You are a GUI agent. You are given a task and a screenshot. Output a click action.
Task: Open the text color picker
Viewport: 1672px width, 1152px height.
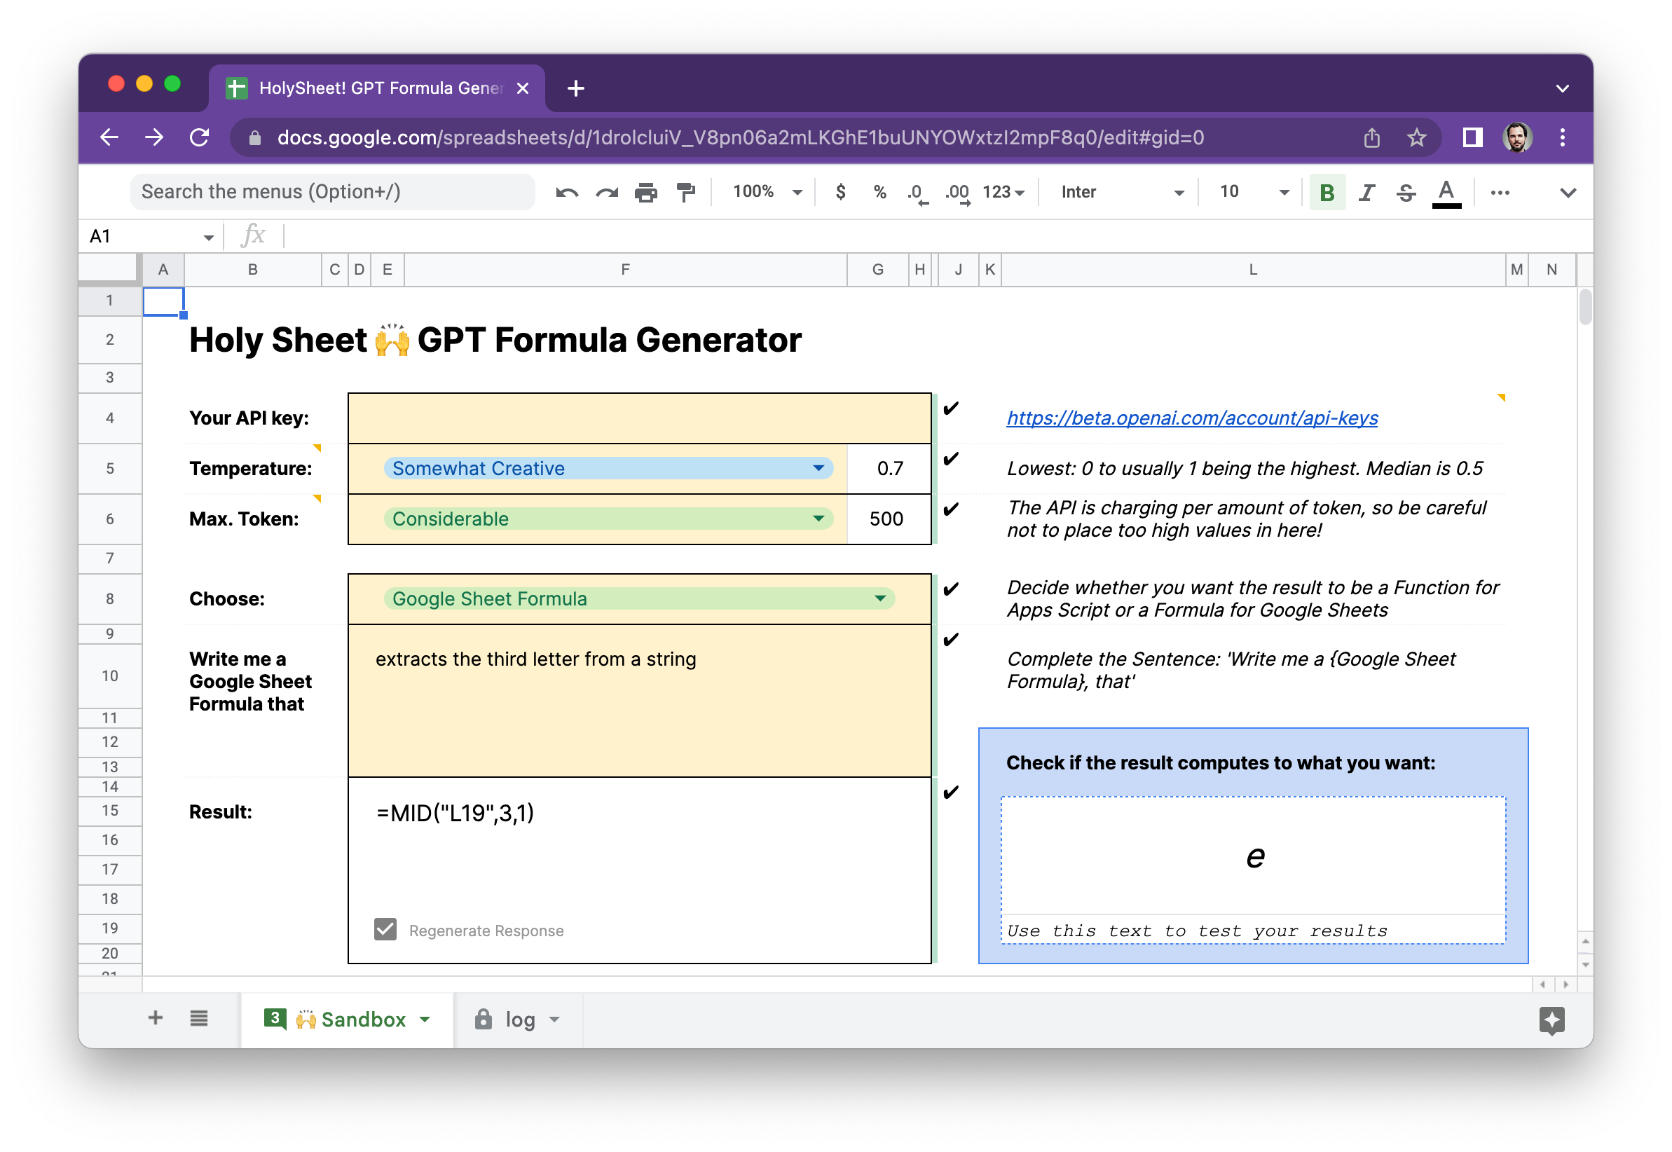tap(1446, 193)
